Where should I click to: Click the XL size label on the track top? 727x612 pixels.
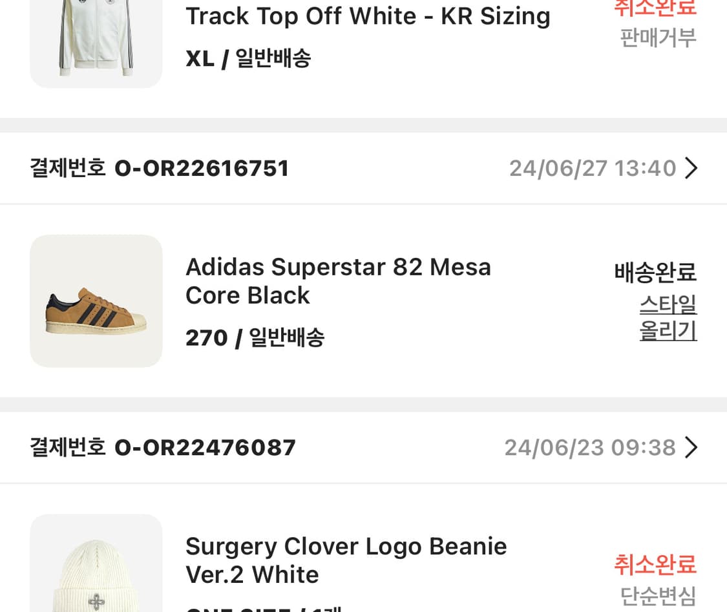click(199, 58)
